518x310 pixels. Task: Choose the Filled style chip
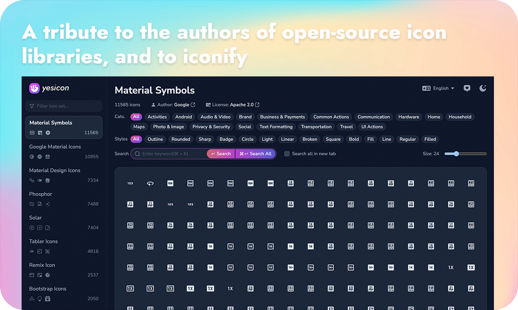pos(430,139)
